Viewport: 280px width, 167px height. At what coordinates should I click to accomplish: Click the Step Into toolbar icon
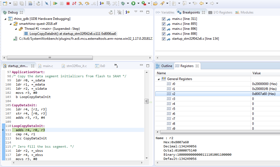81,3
